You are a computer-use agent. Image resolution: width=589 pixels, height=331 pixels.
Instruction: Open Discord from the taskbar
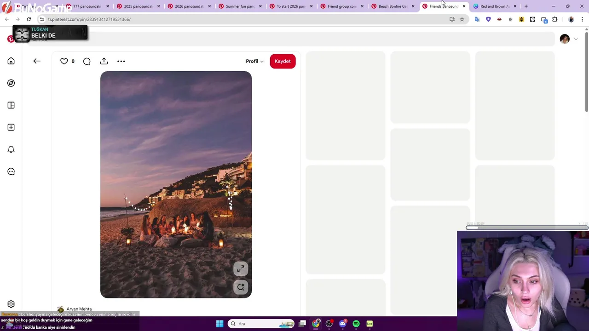pos(342,324)
